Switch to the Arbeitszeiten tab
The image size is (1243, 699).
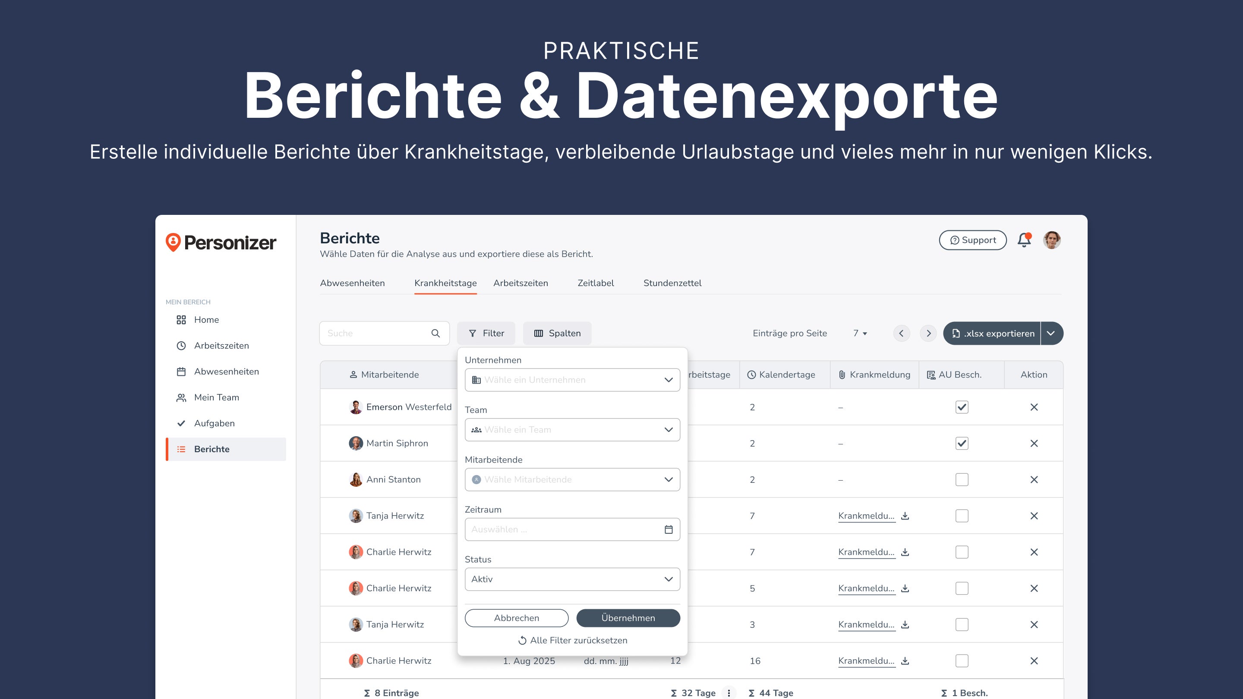[x=520, y=283]
